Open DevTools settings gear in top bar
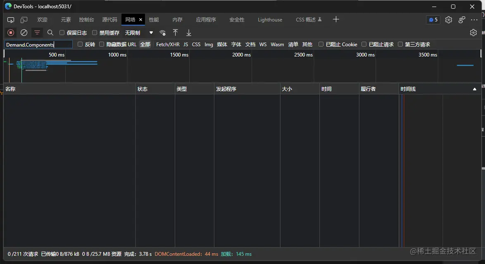The height and width of the screenshot is (264, 485). (449, 20)
